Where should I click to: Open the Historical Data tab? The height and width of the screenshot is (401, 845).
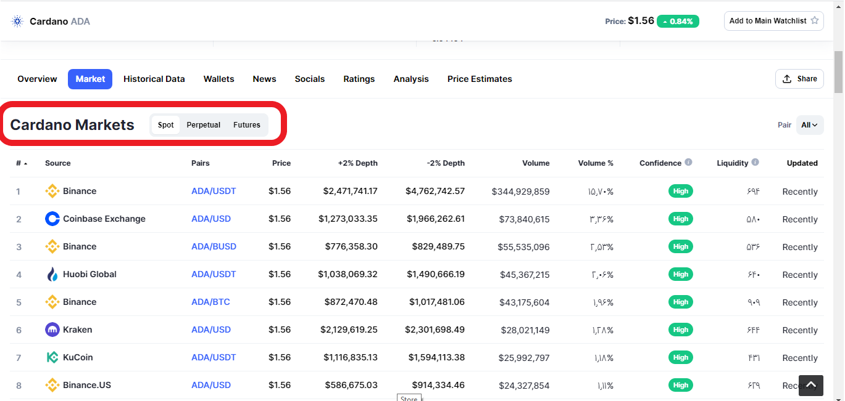click(x=154, y=79)
